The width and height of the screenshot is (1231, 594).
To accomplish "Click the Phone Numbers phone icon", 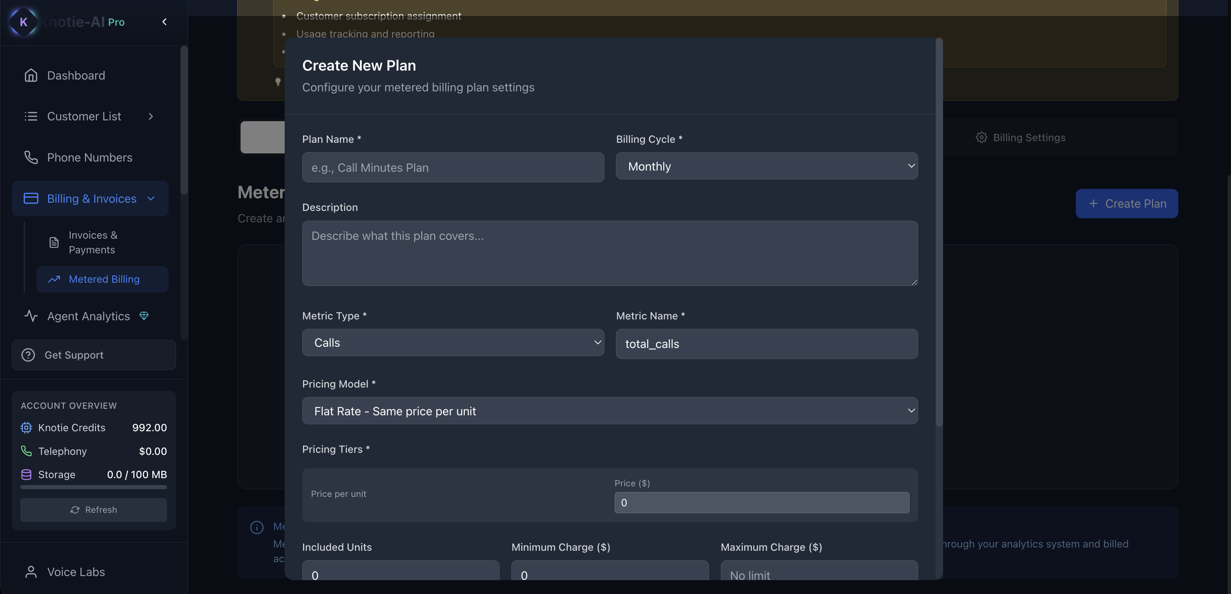I will click(x=31, y=157).
